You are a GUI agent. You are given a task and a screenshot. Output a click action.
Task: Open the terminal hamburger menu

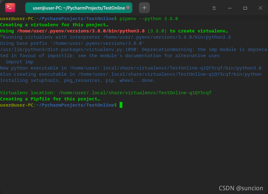[x=214, y=8]
